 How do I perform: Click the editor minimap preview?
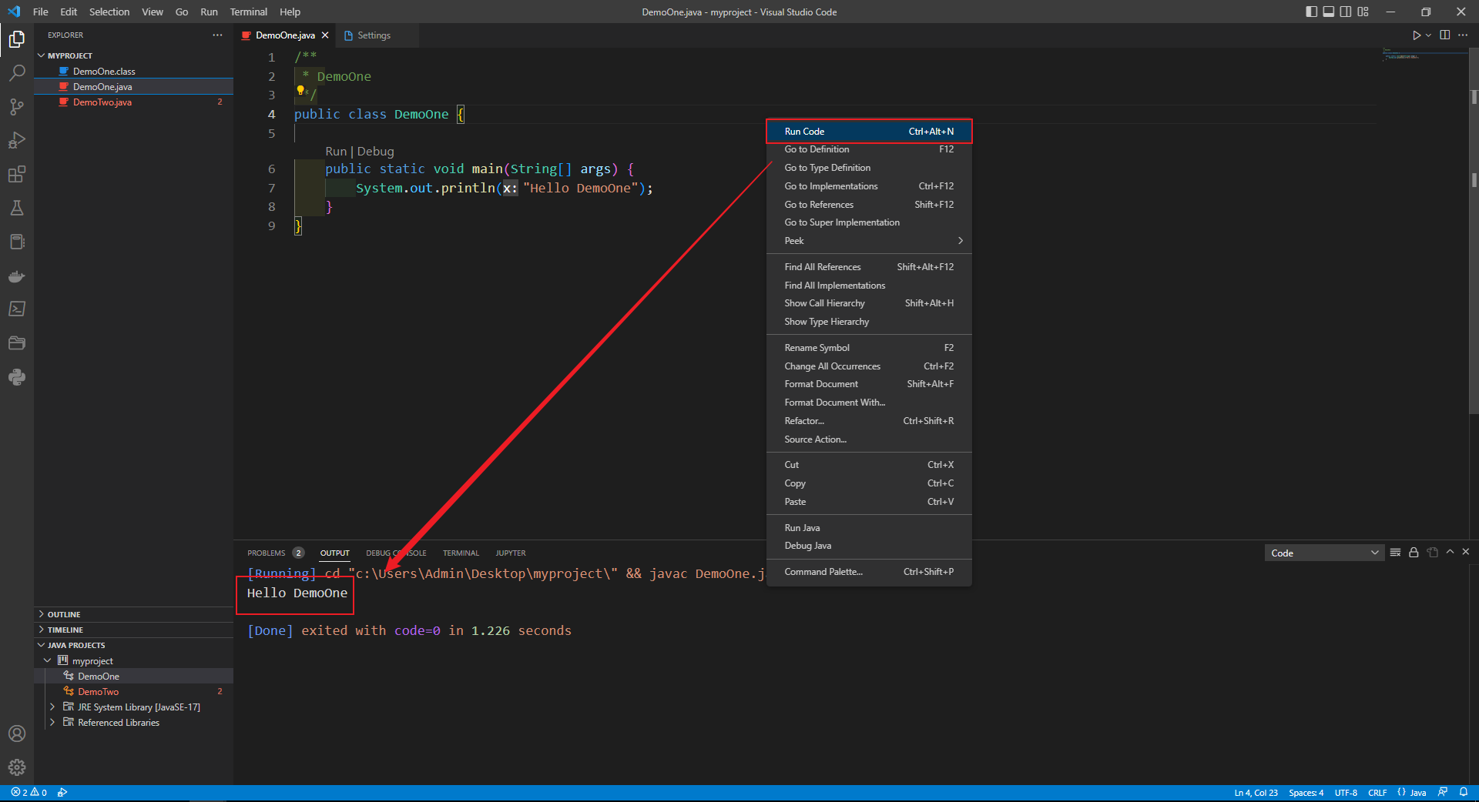1424,55
